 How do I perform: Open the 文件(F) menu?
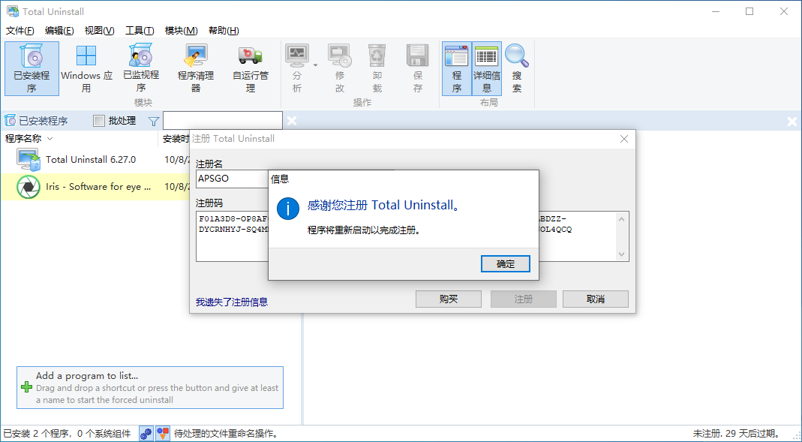[x=20, y=31]
